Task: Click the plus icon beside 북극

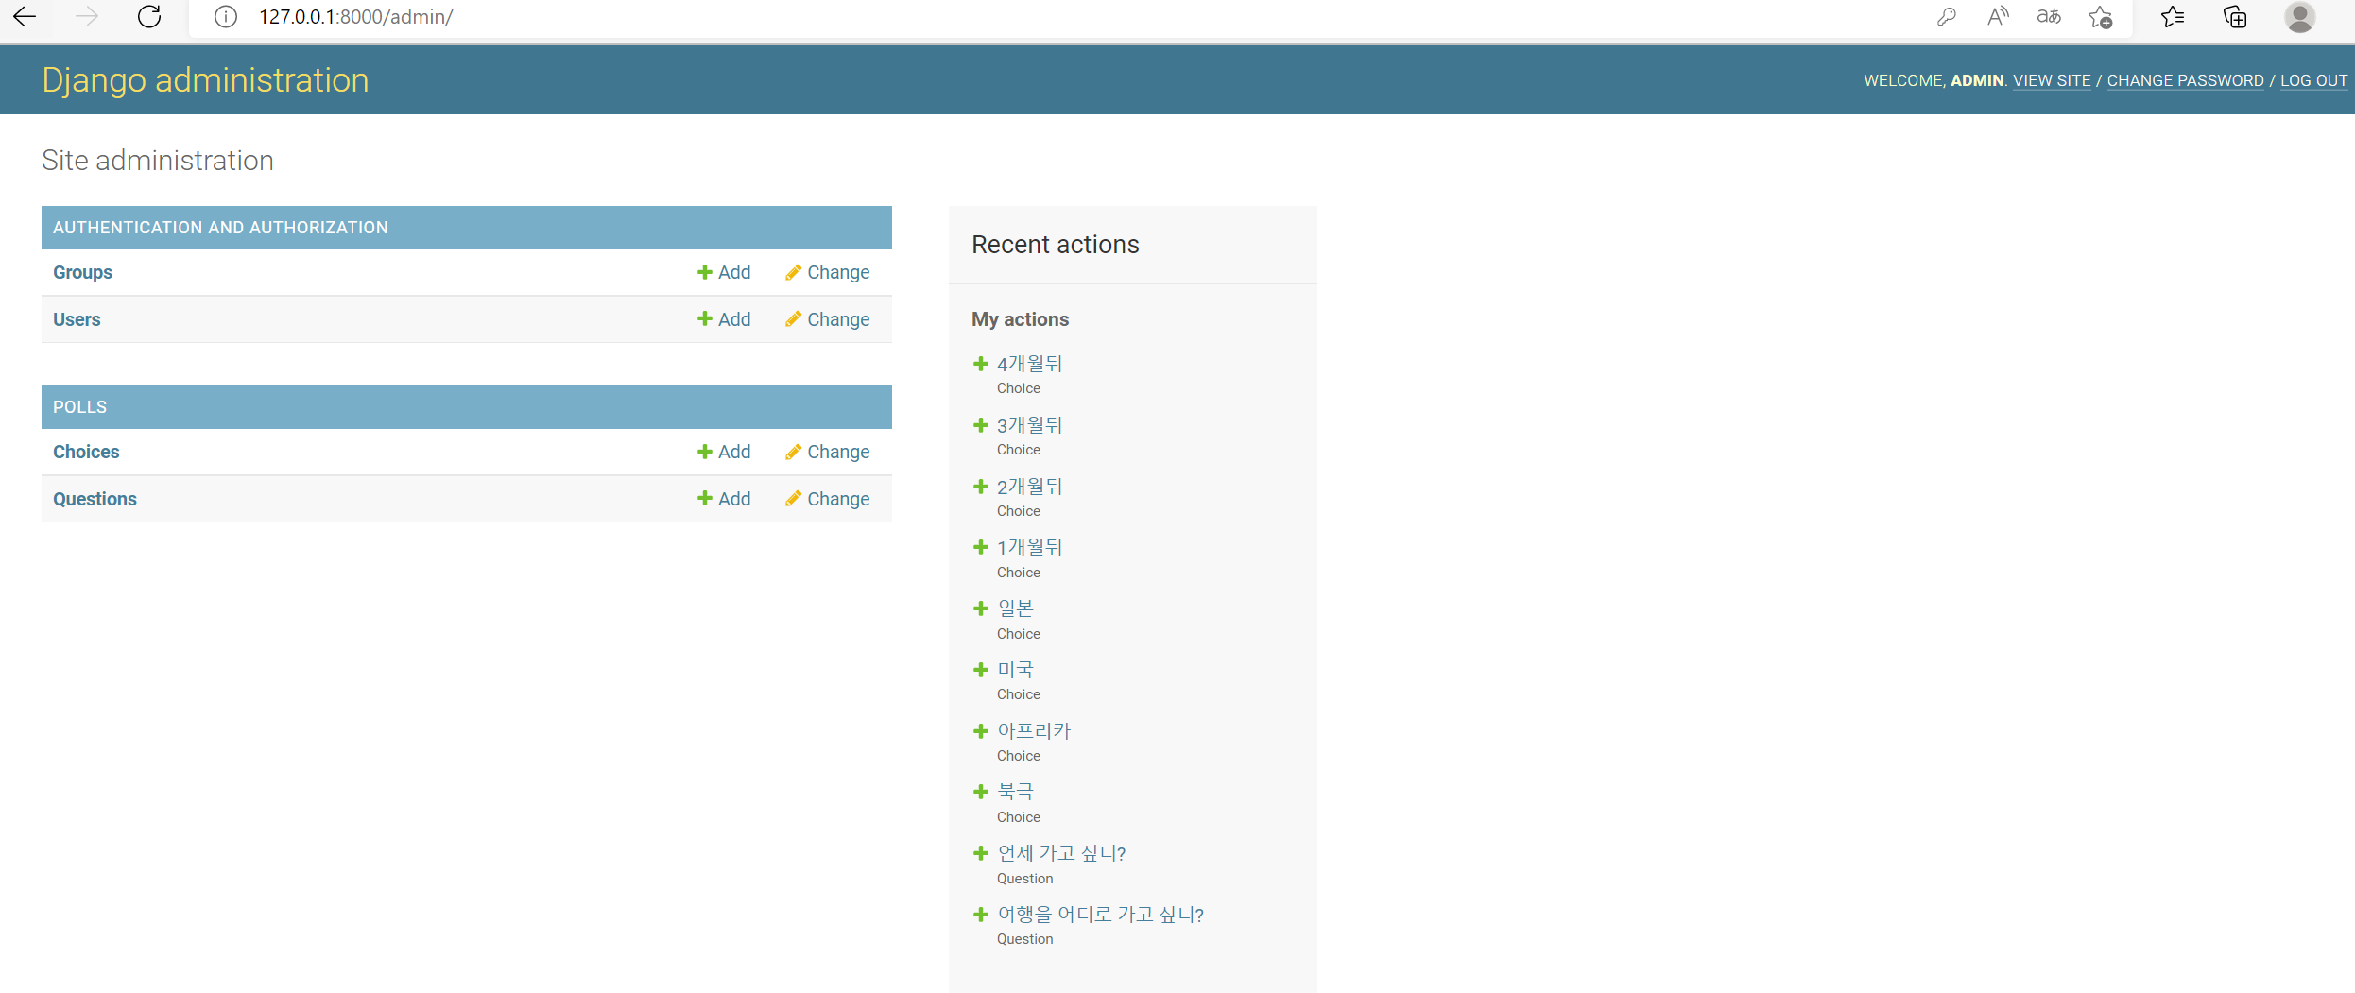Action: (x=981, y=792)
